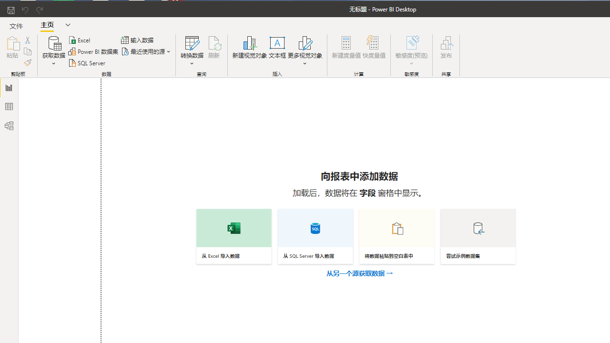
Task: Expand 更多视觉对象 dropdown
Action: coord(305,63)
